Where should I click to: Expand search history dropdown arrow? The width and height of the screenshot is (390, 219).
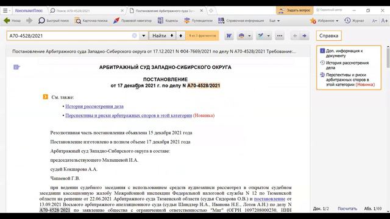[x=144, y=36]
